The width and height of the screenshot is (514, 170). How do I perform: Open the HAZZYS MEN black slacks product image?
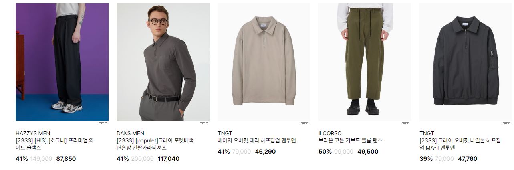[62, 62]
